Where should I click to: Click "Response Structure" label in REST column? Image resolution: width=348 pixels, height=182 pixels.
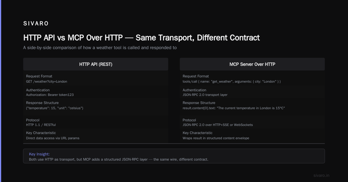[42, 103]
